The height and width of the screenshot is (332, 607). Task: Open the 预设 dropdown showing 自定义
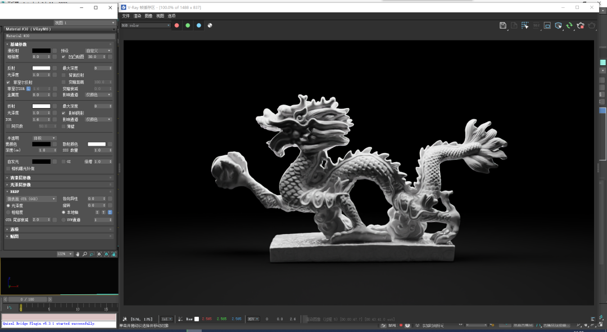pos(99,51)
